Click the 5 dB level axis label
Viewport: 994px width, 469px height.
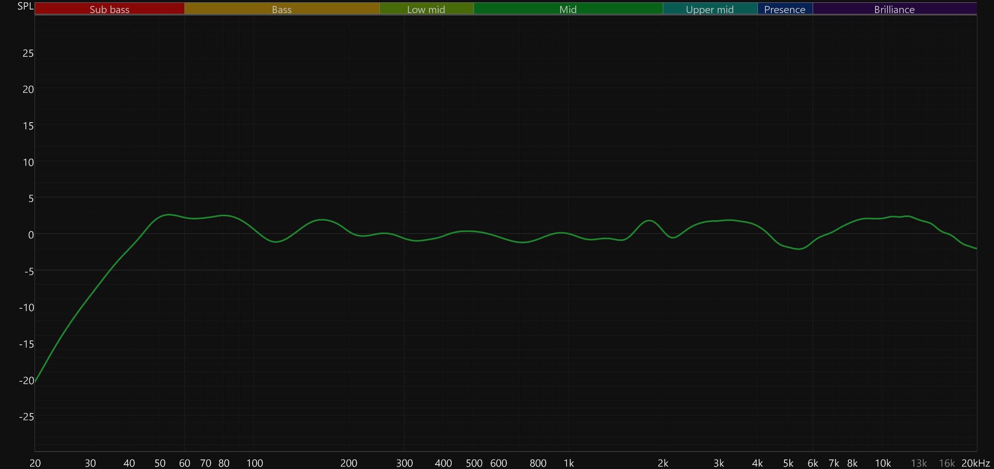point(31,198)
